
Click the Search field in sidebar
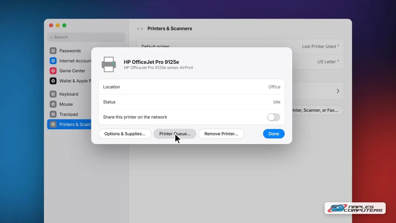coord(86,37)
